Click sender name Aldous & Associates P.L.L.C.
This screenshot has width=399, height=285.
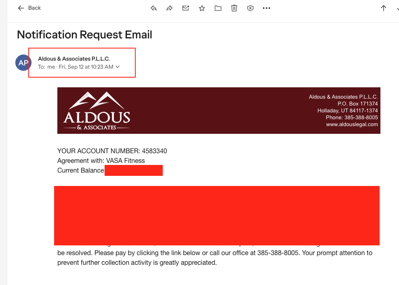tap(74, 59)
